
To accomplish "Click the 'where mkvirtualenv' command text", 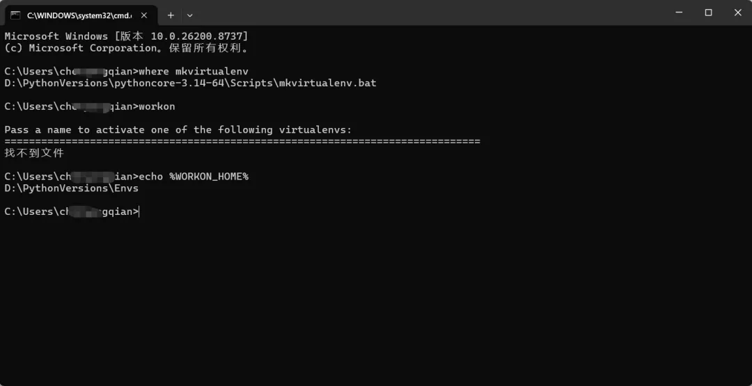I will [194, 72].
